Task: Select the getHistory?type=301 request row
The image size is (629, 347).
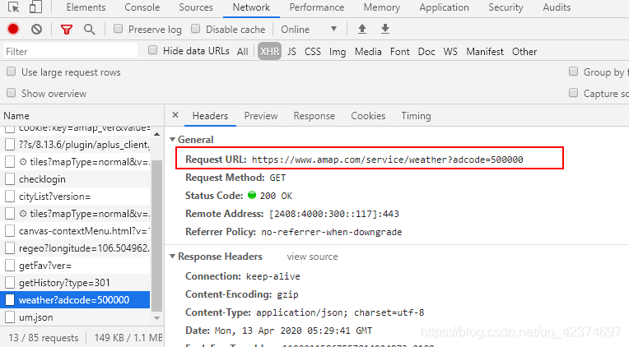Action: tap(76, 283)
